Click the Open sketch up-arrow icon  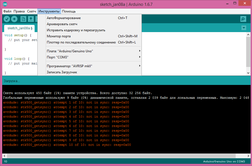pos(31,19)
